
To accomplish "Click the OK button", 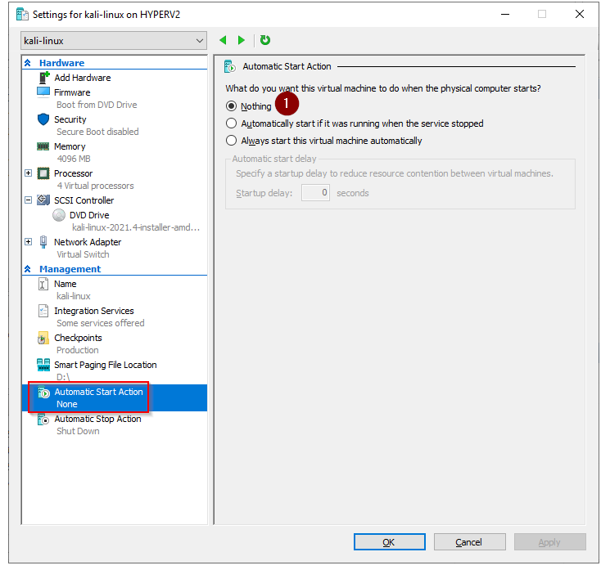I will click(x=389, y=542).
